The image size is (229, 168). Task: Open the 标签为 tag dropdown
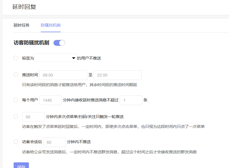pyautogui.click(x=56, y=58)
